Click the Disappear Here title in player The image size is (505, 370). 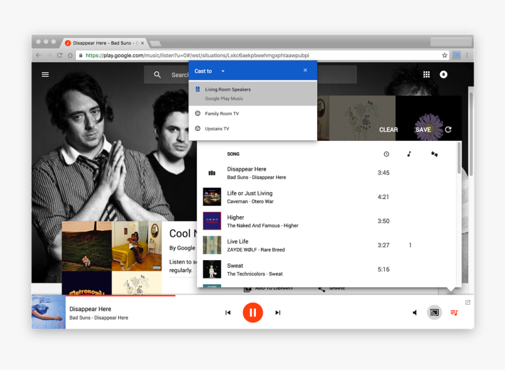point(90,309)
